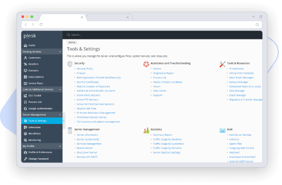The image size is (282, 185).
Task: Open Additional Administrator Accounts
Action: click(96, 91)
